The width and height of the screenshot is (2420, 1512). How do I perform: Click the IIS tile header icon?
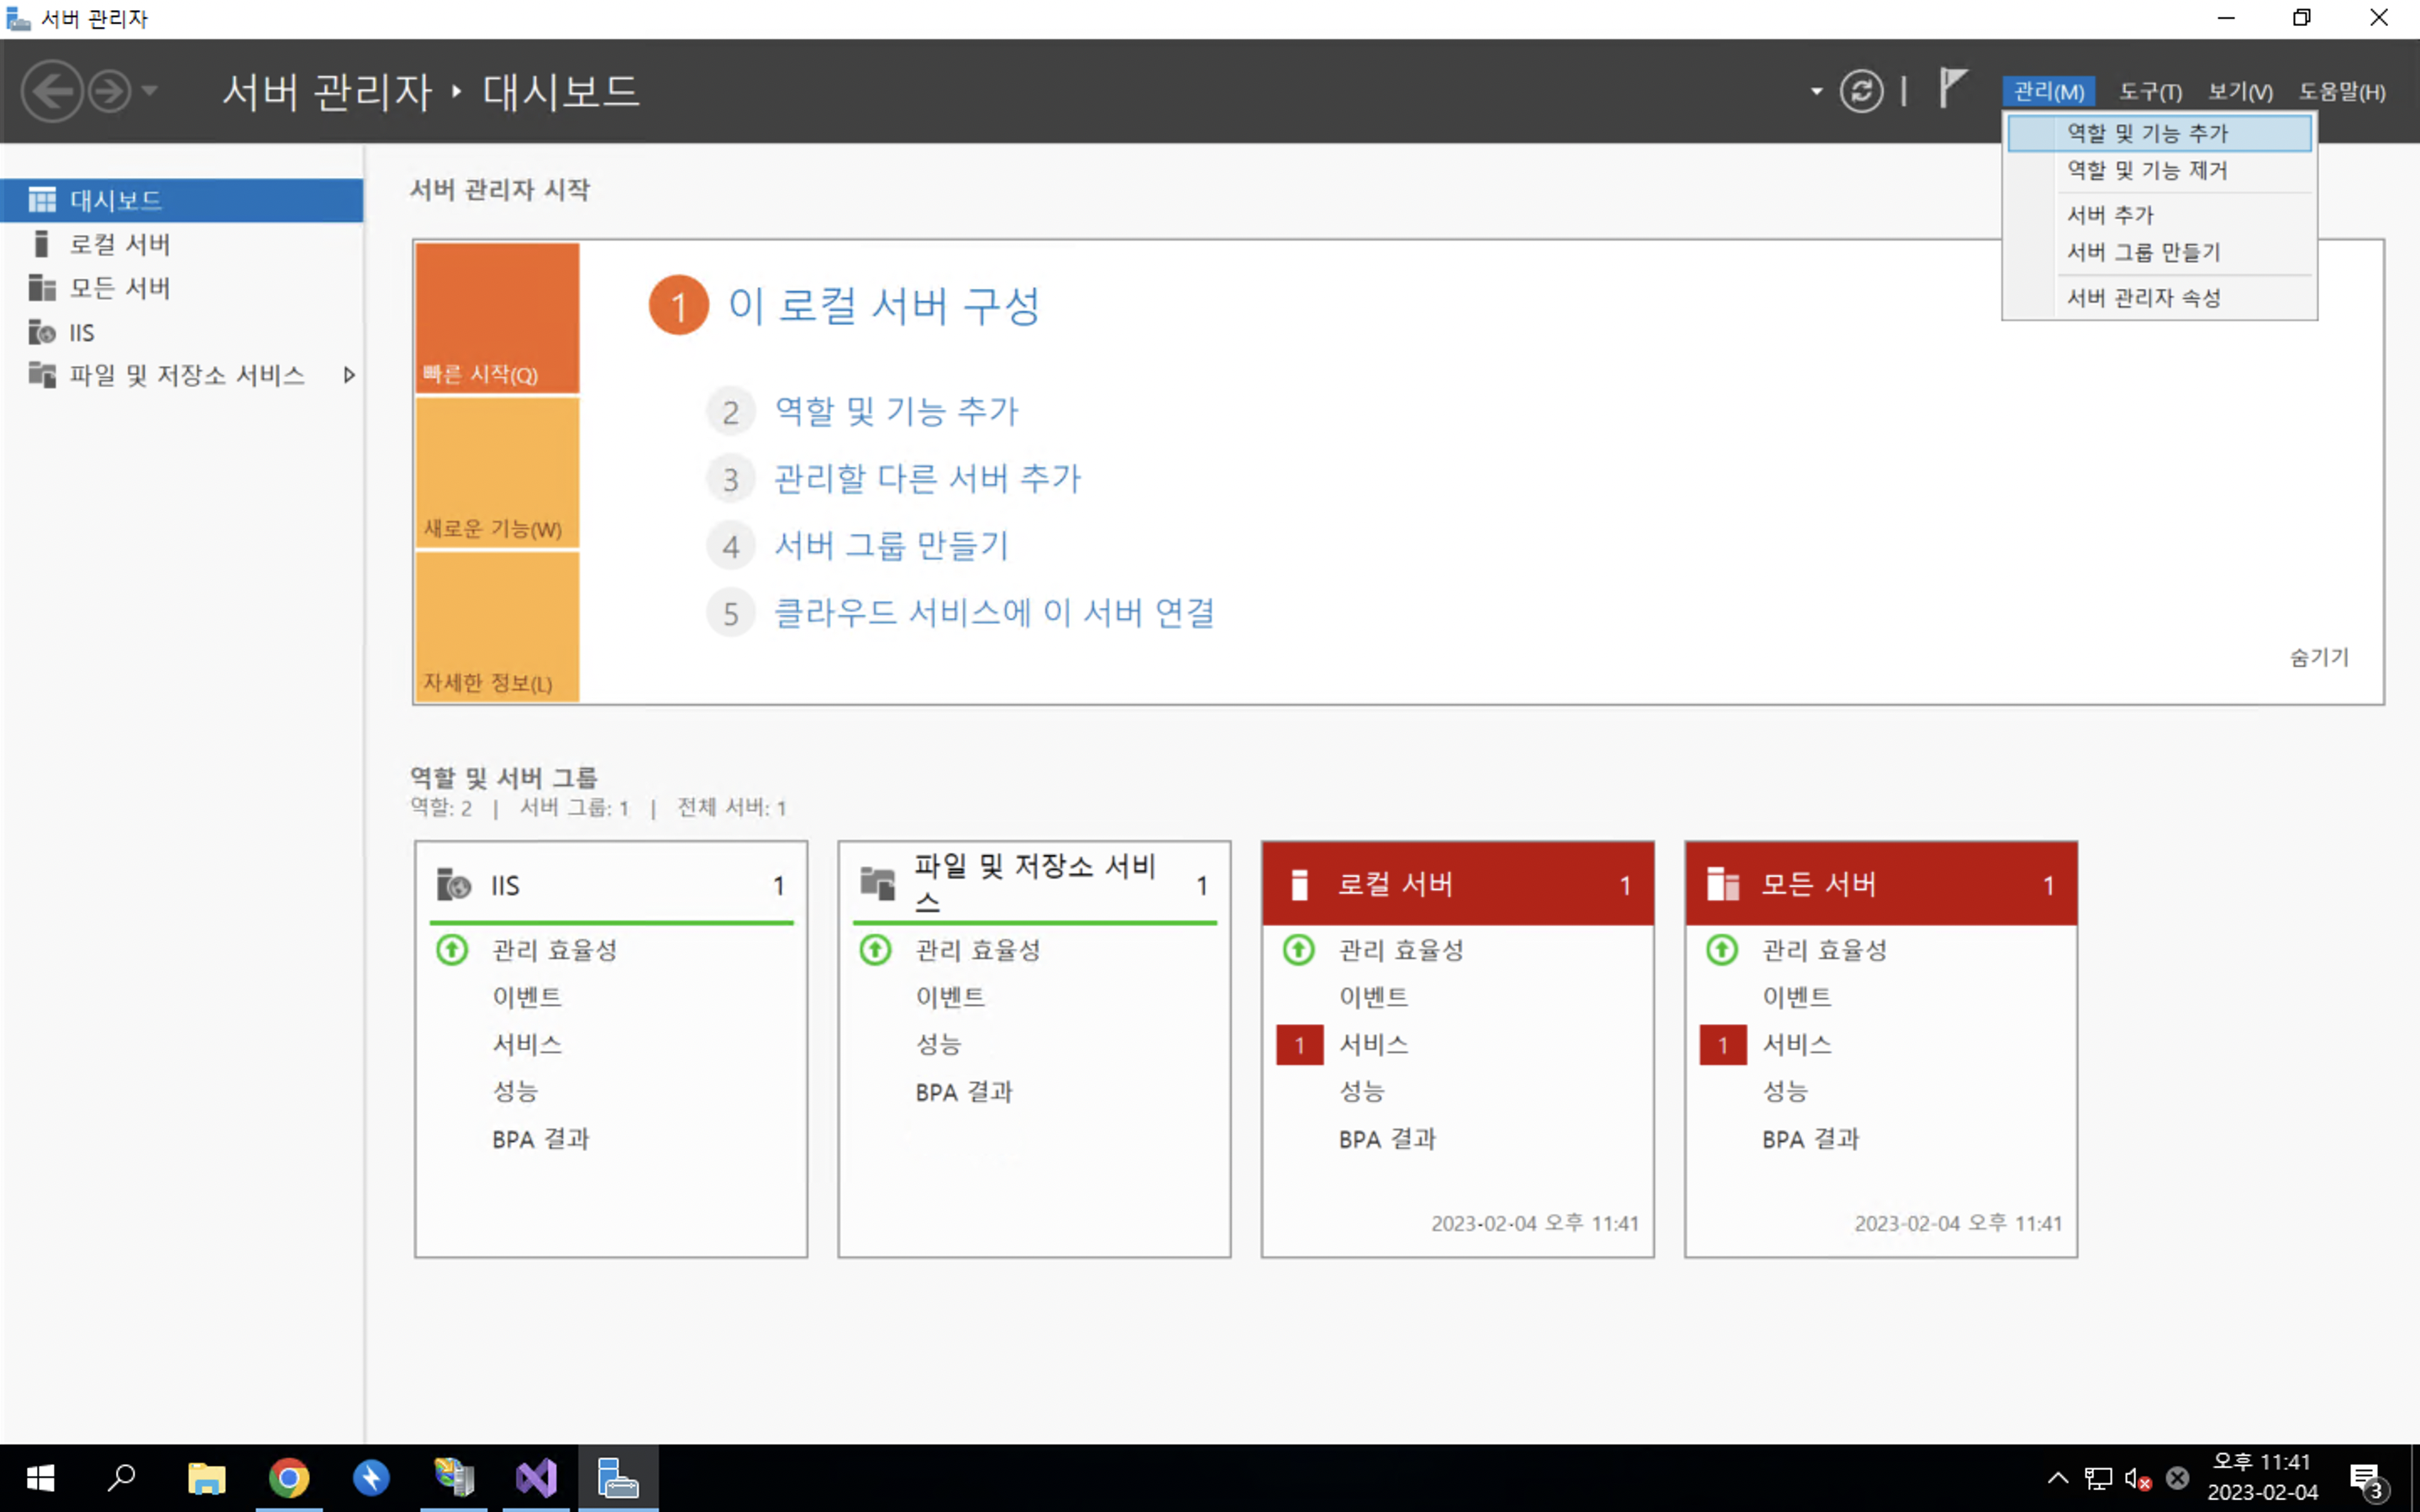click(x=454, y=885)
